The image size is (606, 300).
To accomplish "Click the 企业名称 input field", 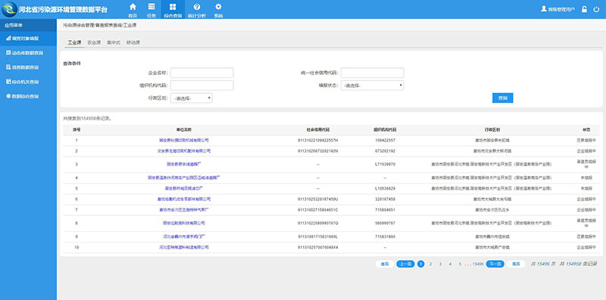I will (x=201, y=73).
